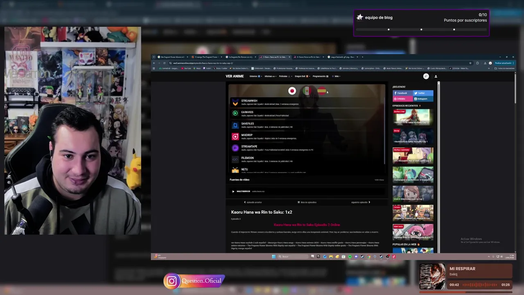Image resolution: width=524 pixels, height=295 pixels.
Task: Choose the SAVEFILES server
Action: 307,125
